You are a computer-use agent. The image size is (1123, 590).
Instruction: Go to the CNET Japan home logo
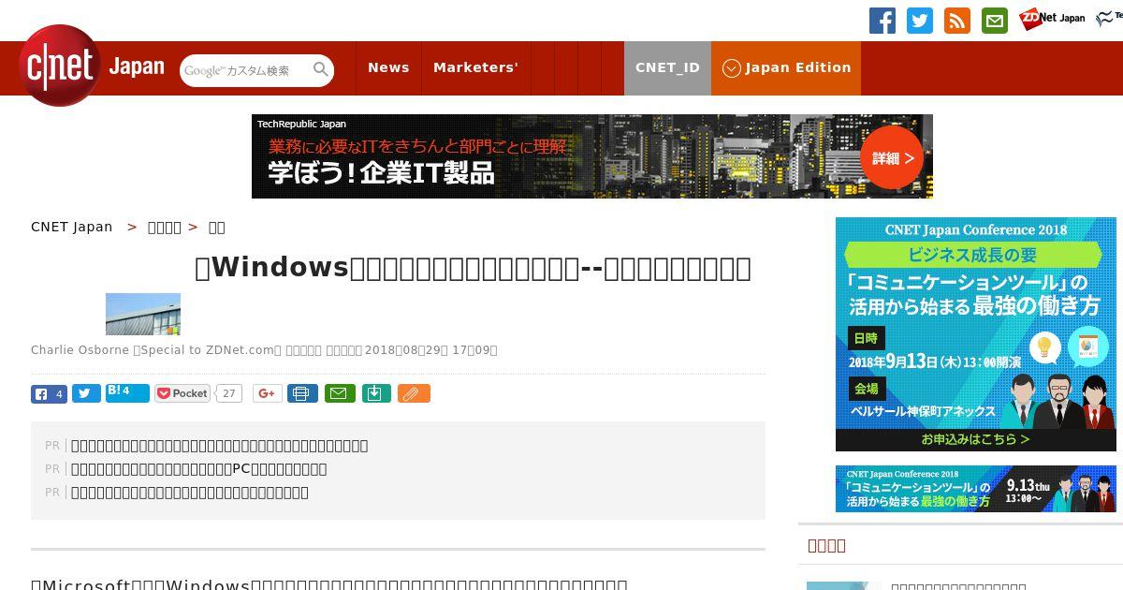click(x=92, y=66)
